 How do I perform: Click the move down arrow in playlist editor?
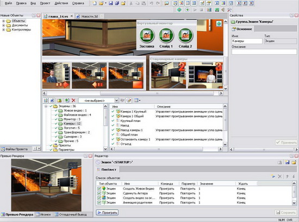tap(294, 176)
